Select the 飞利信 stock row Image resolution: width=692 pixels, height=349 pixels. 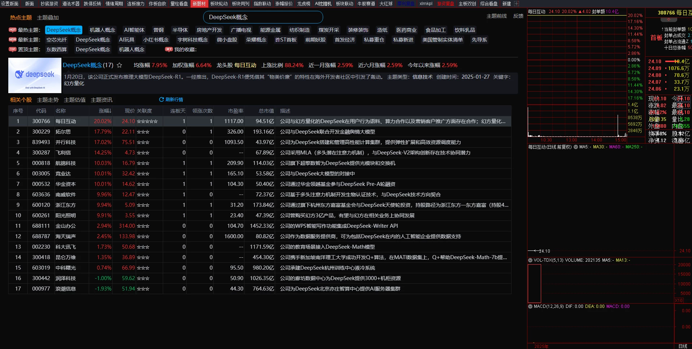pos(260,153)
